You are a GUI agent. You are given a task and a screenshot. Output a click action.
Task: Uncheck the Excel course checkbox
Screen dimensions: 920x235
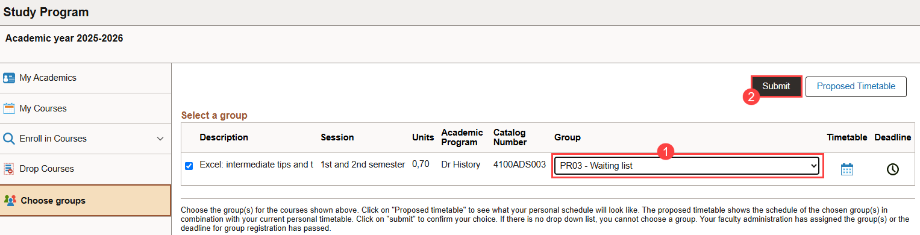pyautogui.click(x=189, y=166)
